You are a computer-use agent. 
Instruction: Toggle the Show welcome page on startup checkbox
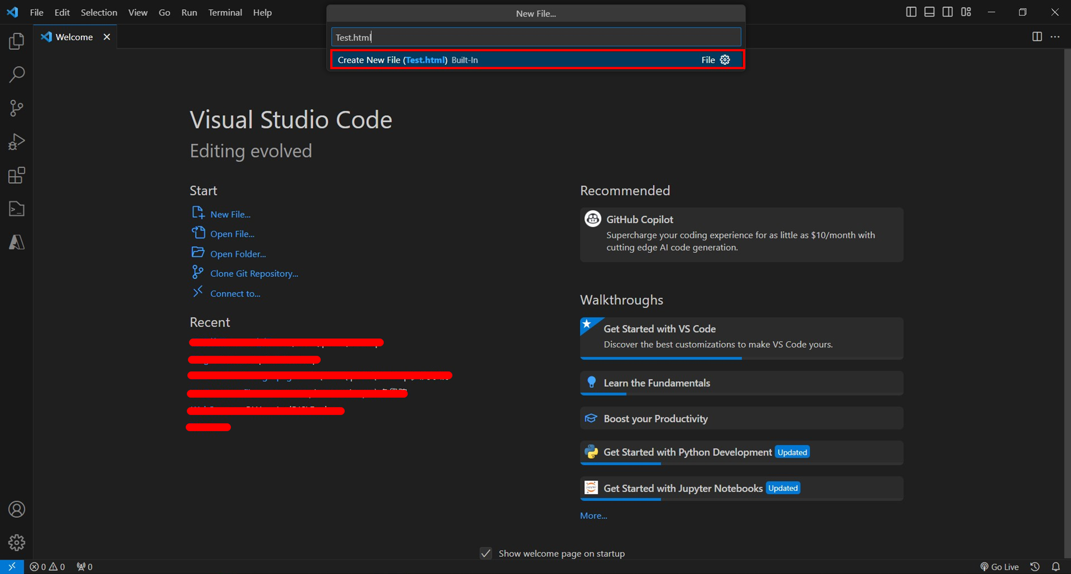pyautogui.click(x=485, y=553)
